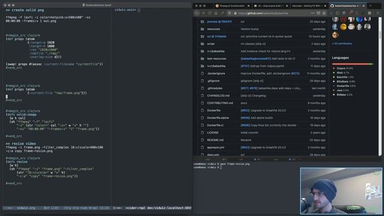Screen dimensions: 384x216
Task: Click the file icon beside README.md
Action: [x=202, y=140]
